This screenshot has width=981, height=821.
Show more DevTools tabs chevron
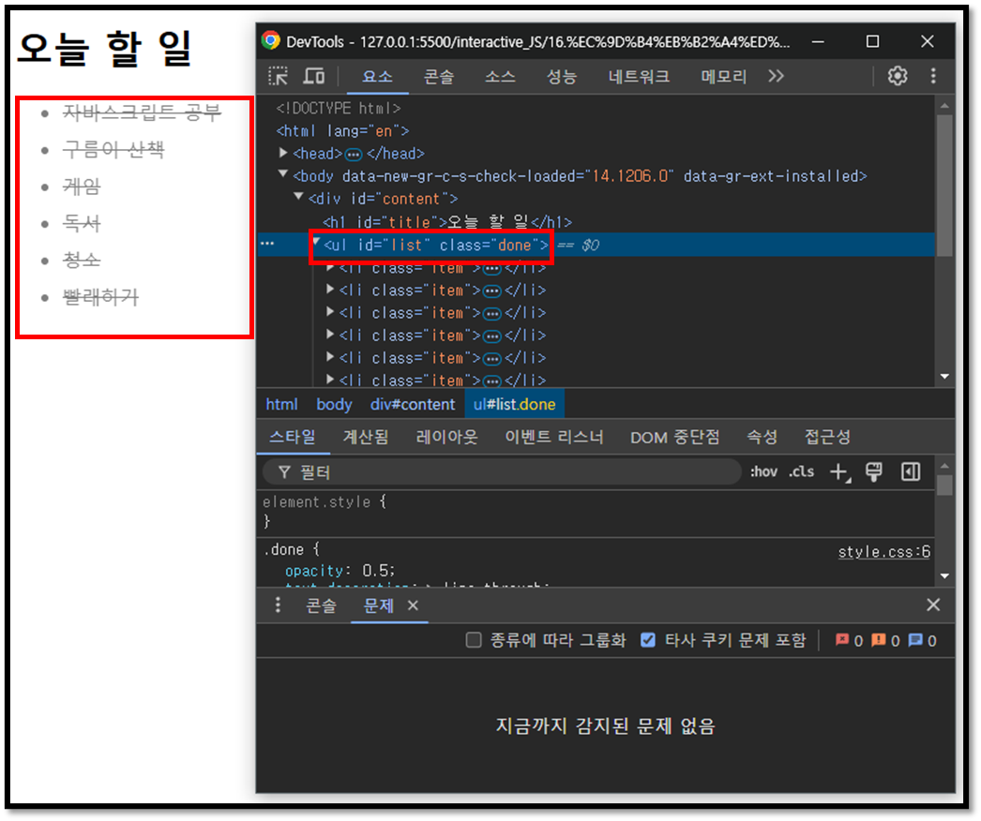(x=776, y=76)
